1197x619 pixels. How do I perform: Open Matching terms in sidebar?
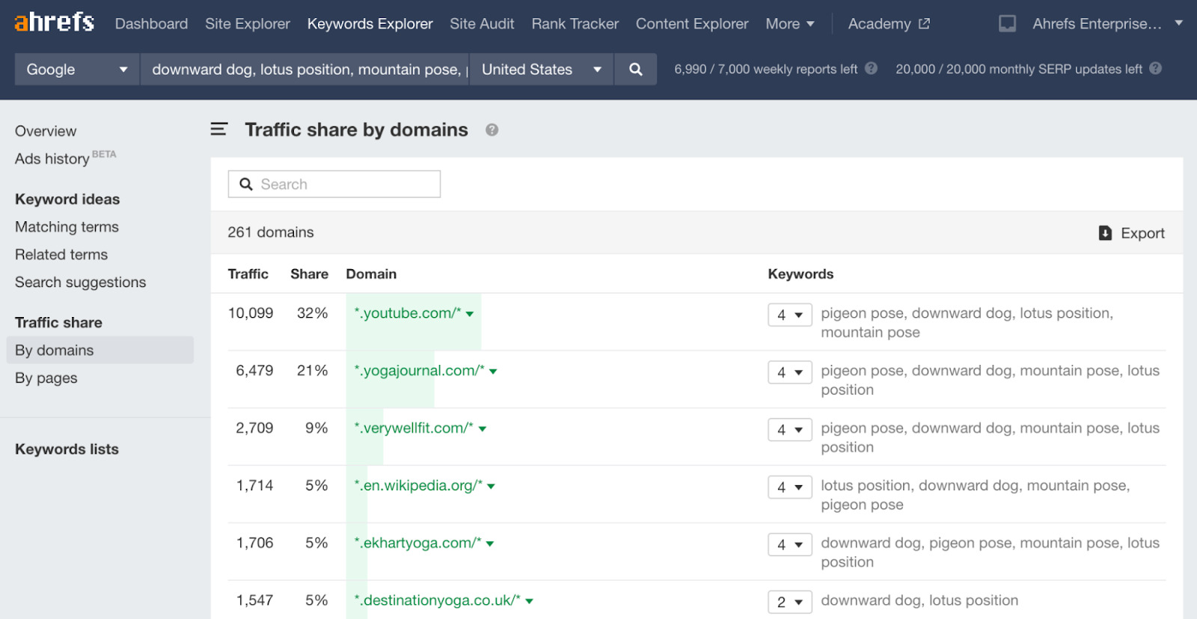(67, 227)
